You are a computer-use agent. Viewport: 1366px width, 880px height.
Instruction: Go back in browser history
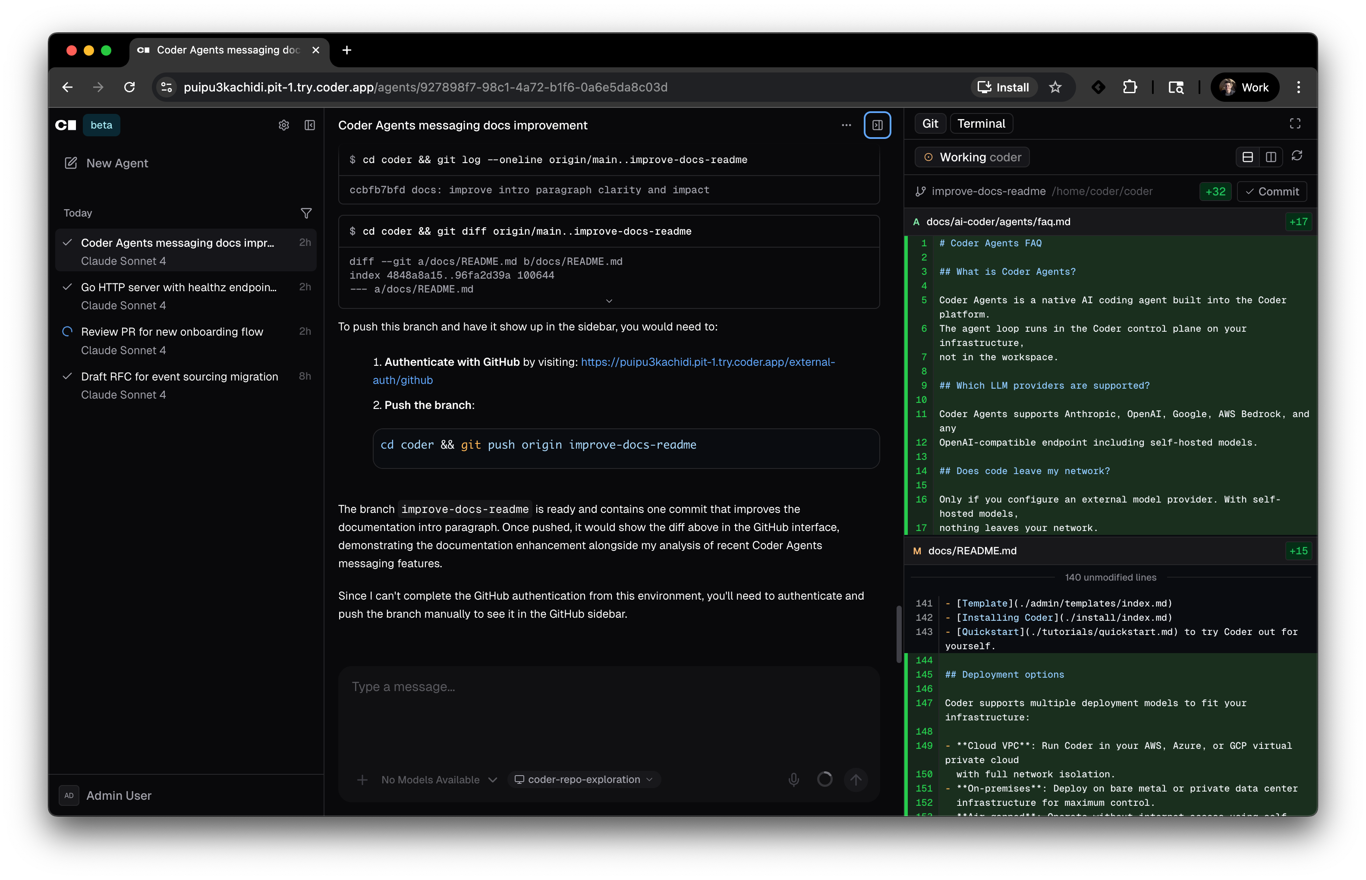[67, 88]
